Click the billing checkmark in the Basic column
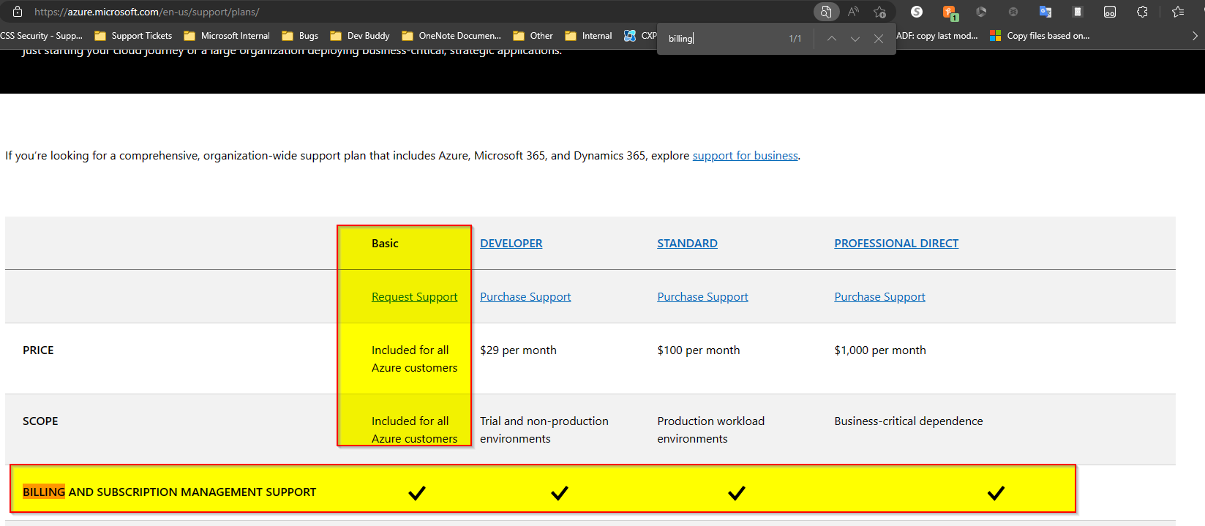 point(417,492)
